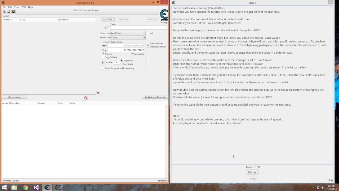Click the Type column header in address table
The image size is (339, 191).
60,103
